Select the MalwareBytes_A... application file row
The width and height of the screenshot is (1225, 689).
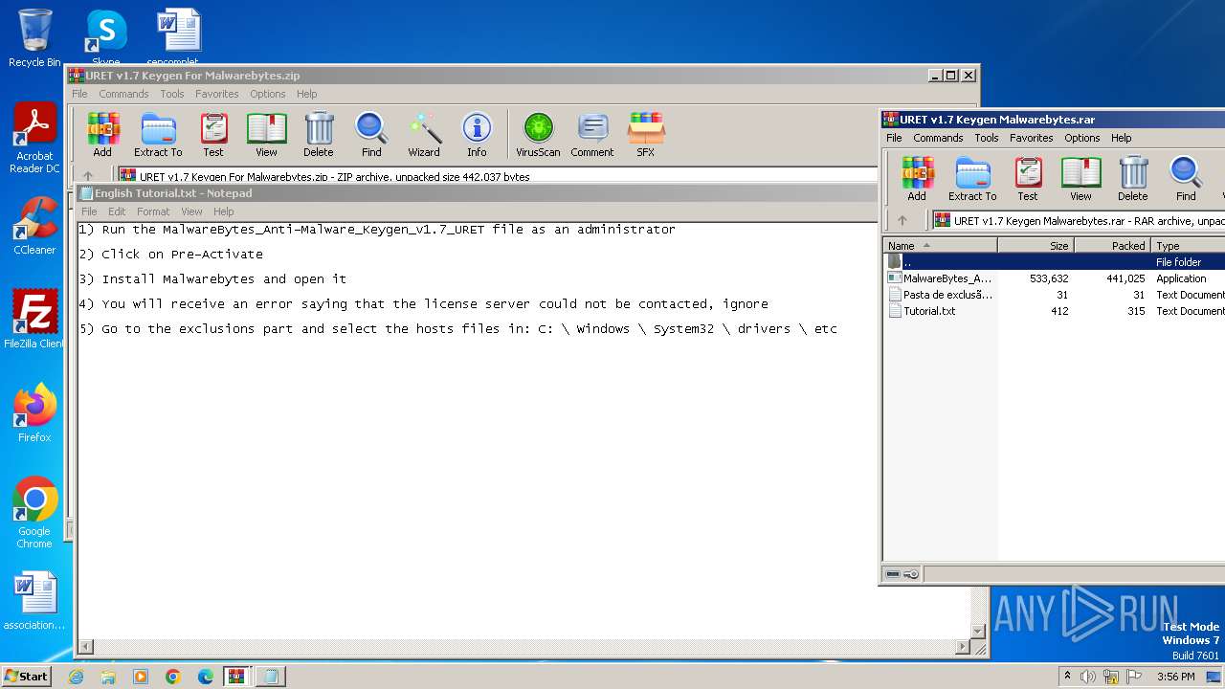tap(1054, 278)
